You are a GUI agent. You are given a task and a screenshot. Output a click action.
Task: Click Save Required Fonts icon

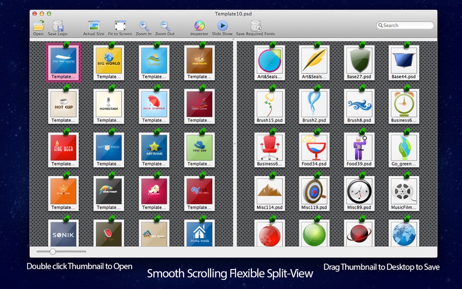[255, 26]
